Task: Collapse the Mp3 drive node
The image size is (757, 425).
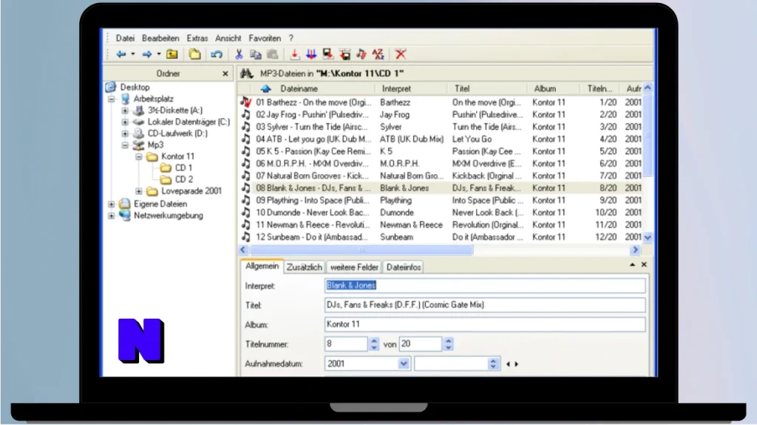Action: [125, 145]
